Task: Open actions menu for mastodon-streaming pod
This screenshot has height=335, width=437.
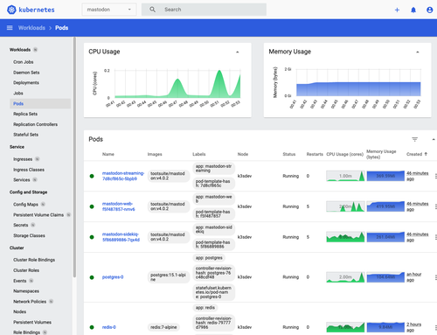Action: click(435, 176)
